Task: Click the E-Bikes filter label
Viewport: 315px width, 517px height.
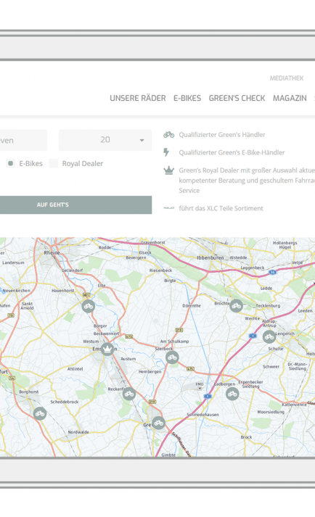Action: tap(30, 164)
